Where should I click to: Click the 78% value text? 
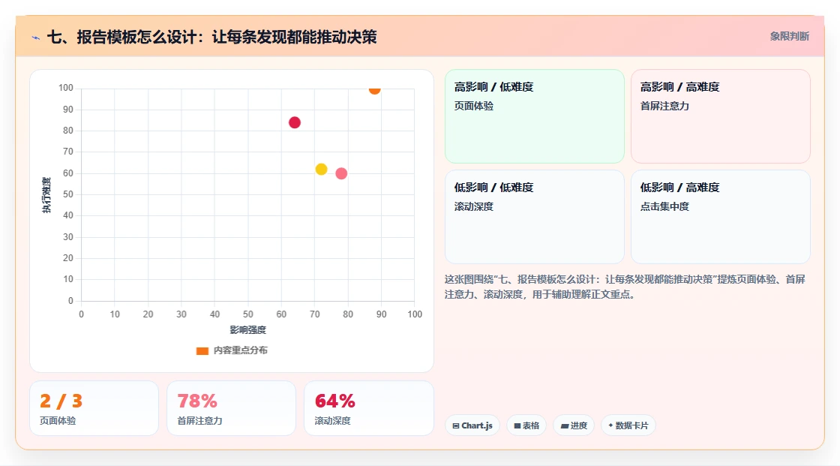[x=197, y=401]
